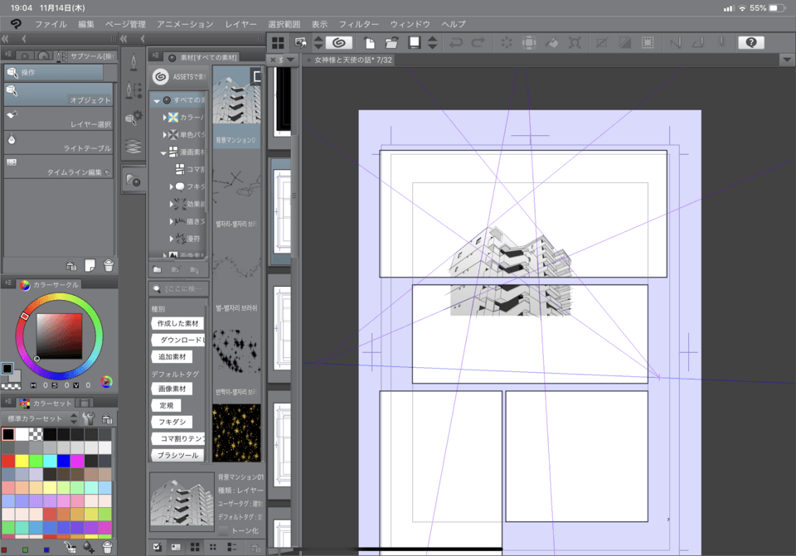This screenshot has width=796, height=556.
Task: Click the Save icon in command bar
Action: 414,42
